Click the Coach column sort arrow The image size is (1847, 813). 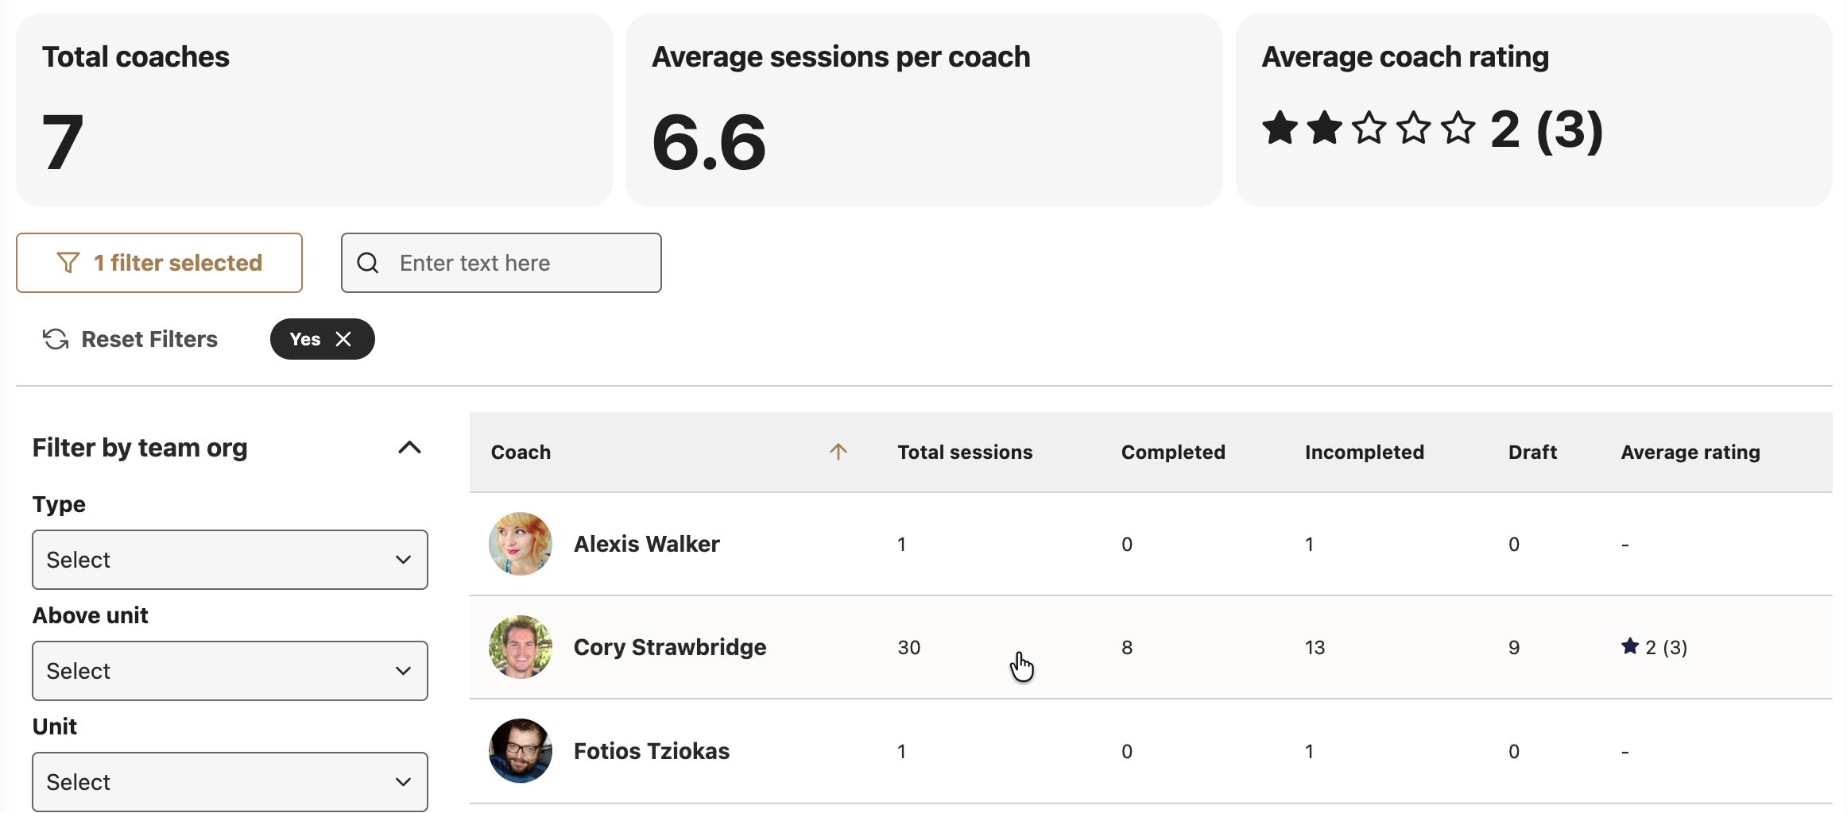[x=838, y=452]
